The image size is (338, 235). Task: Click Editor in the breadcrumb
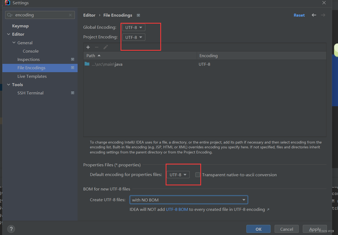click(89, 15)
